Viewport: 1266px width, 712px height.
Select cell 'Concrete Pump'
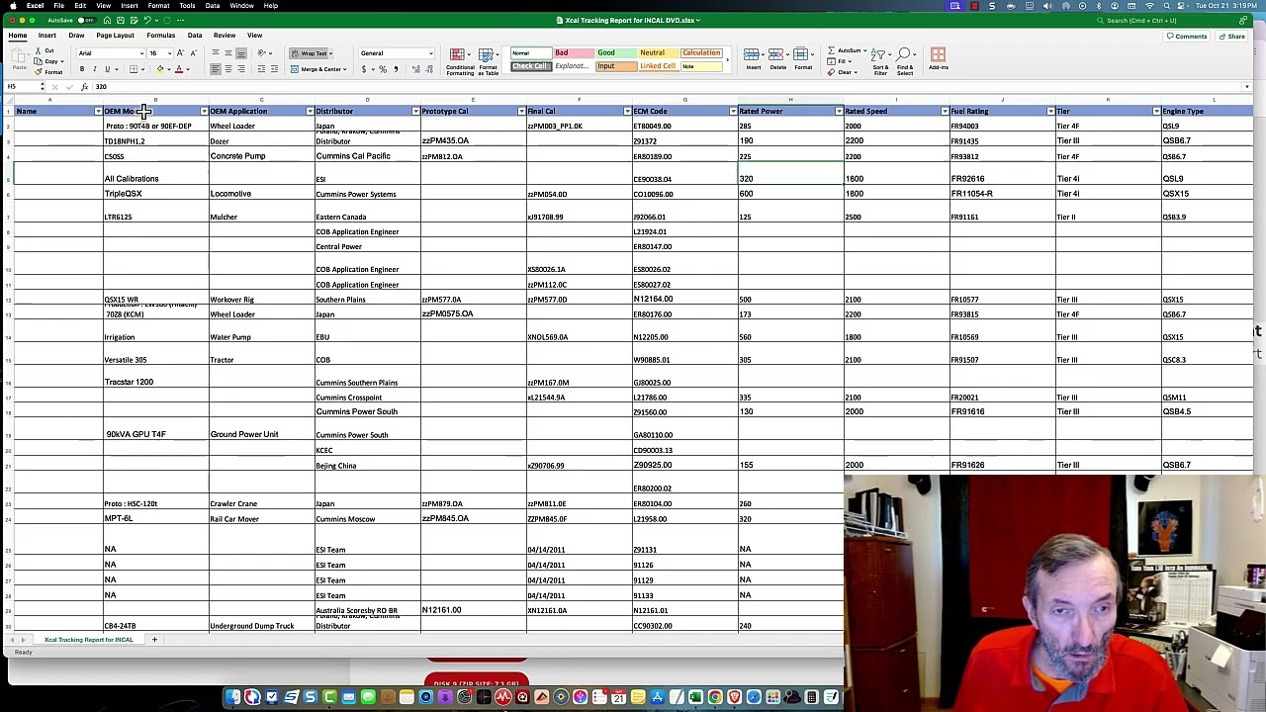pos(261,156)
